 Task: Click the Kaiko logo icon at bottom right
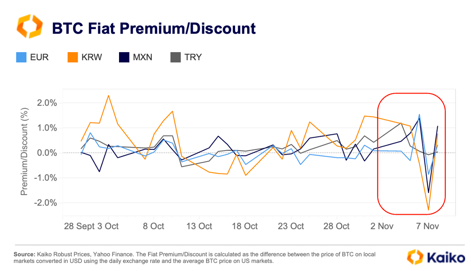click(414, 258)
